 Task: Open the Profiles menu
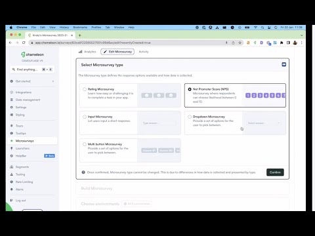96,28
